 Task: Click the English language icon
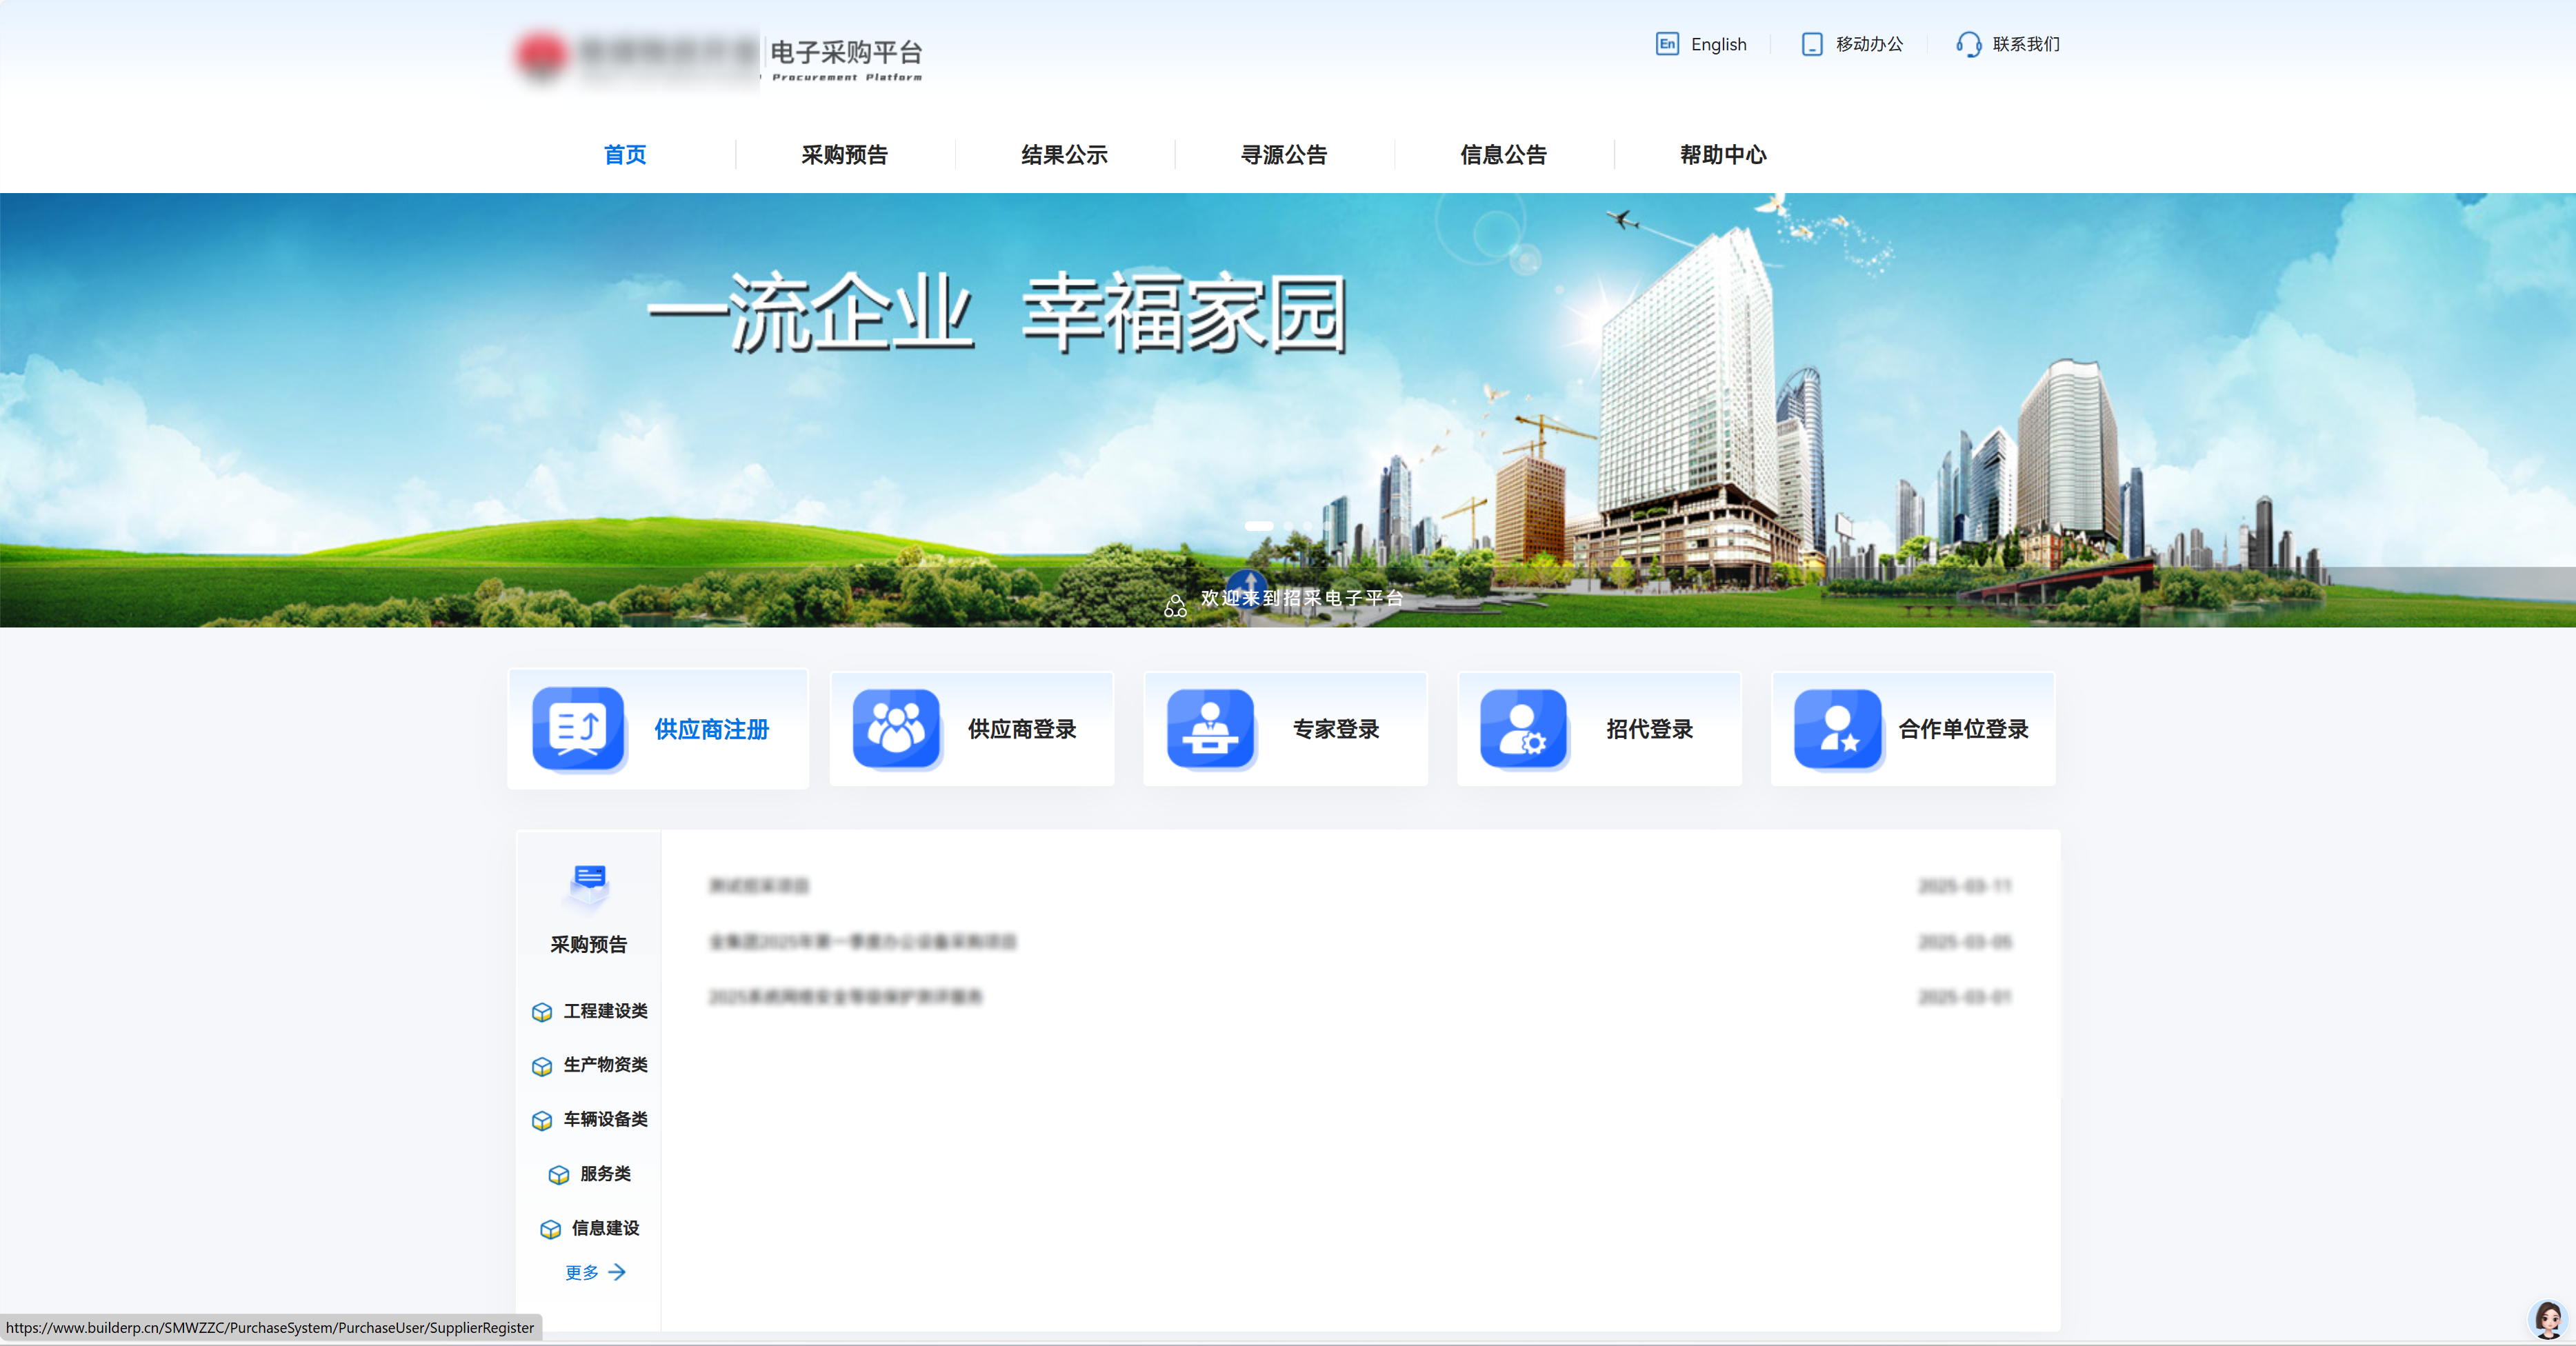(x=1666, y=44)
